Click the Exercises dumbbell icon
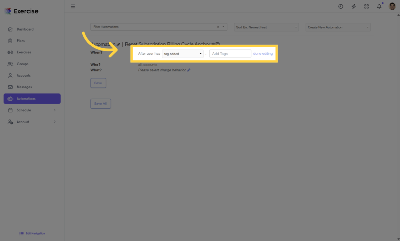Image resolution: width=400 pixels, height=241 pixels. click(x=10, y=52)
